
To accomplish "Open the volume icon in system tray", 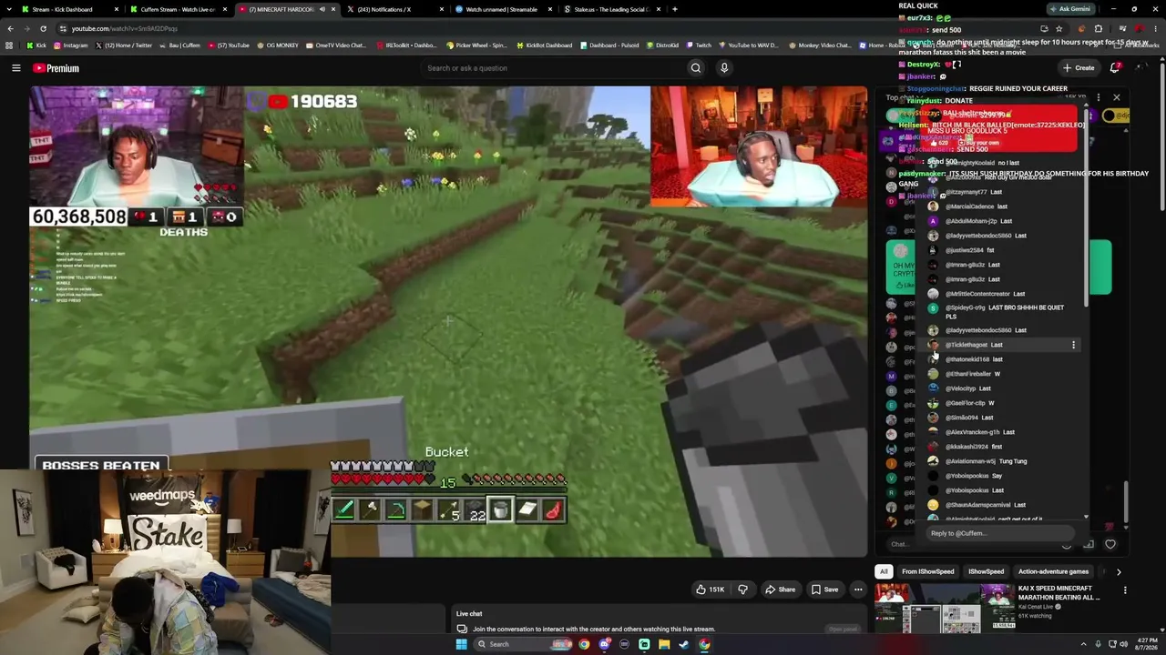I will point(1123,644).
